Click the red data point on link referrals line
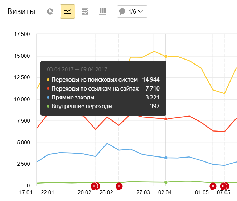Viewport: 237px width, 201px height. click(166, 119)
